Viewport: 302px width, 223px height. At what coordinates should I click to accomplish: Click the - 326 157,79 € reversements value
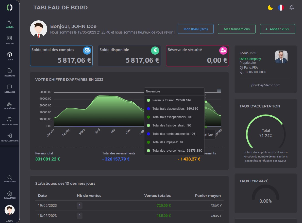(x=116, y=159)
